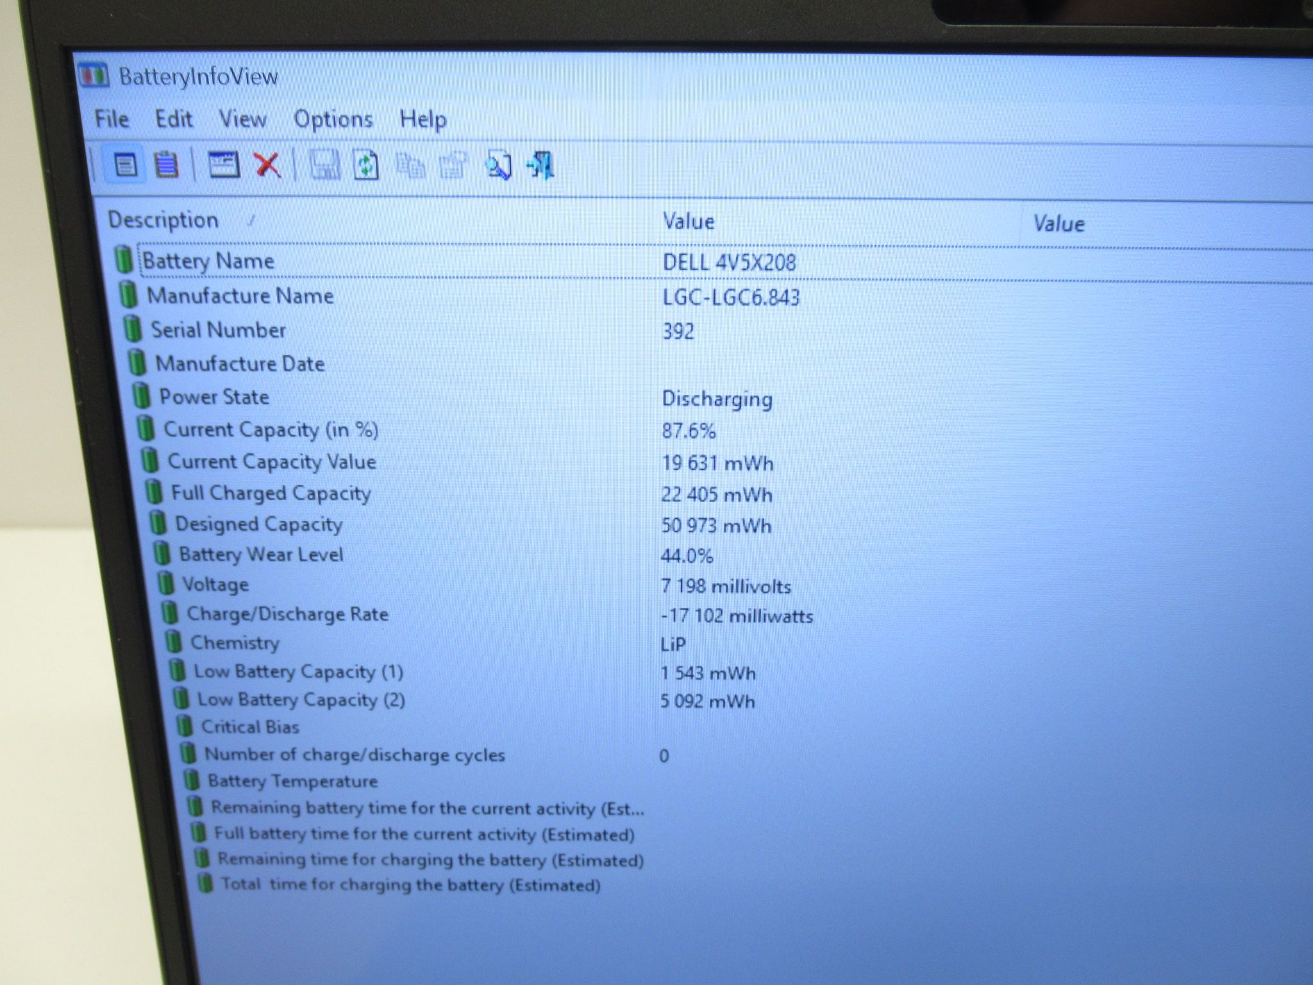Image resolution: width=1313 pixels, height=985 pixels.
Task: Click the battery icon beside Manufacture Date
Action: click(x=137, y=362)
